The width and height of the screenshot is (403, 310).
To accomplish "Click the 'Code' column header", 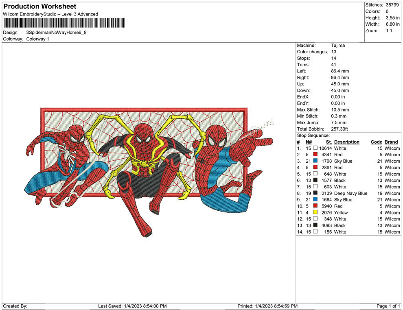I will [x=377, y=142].
